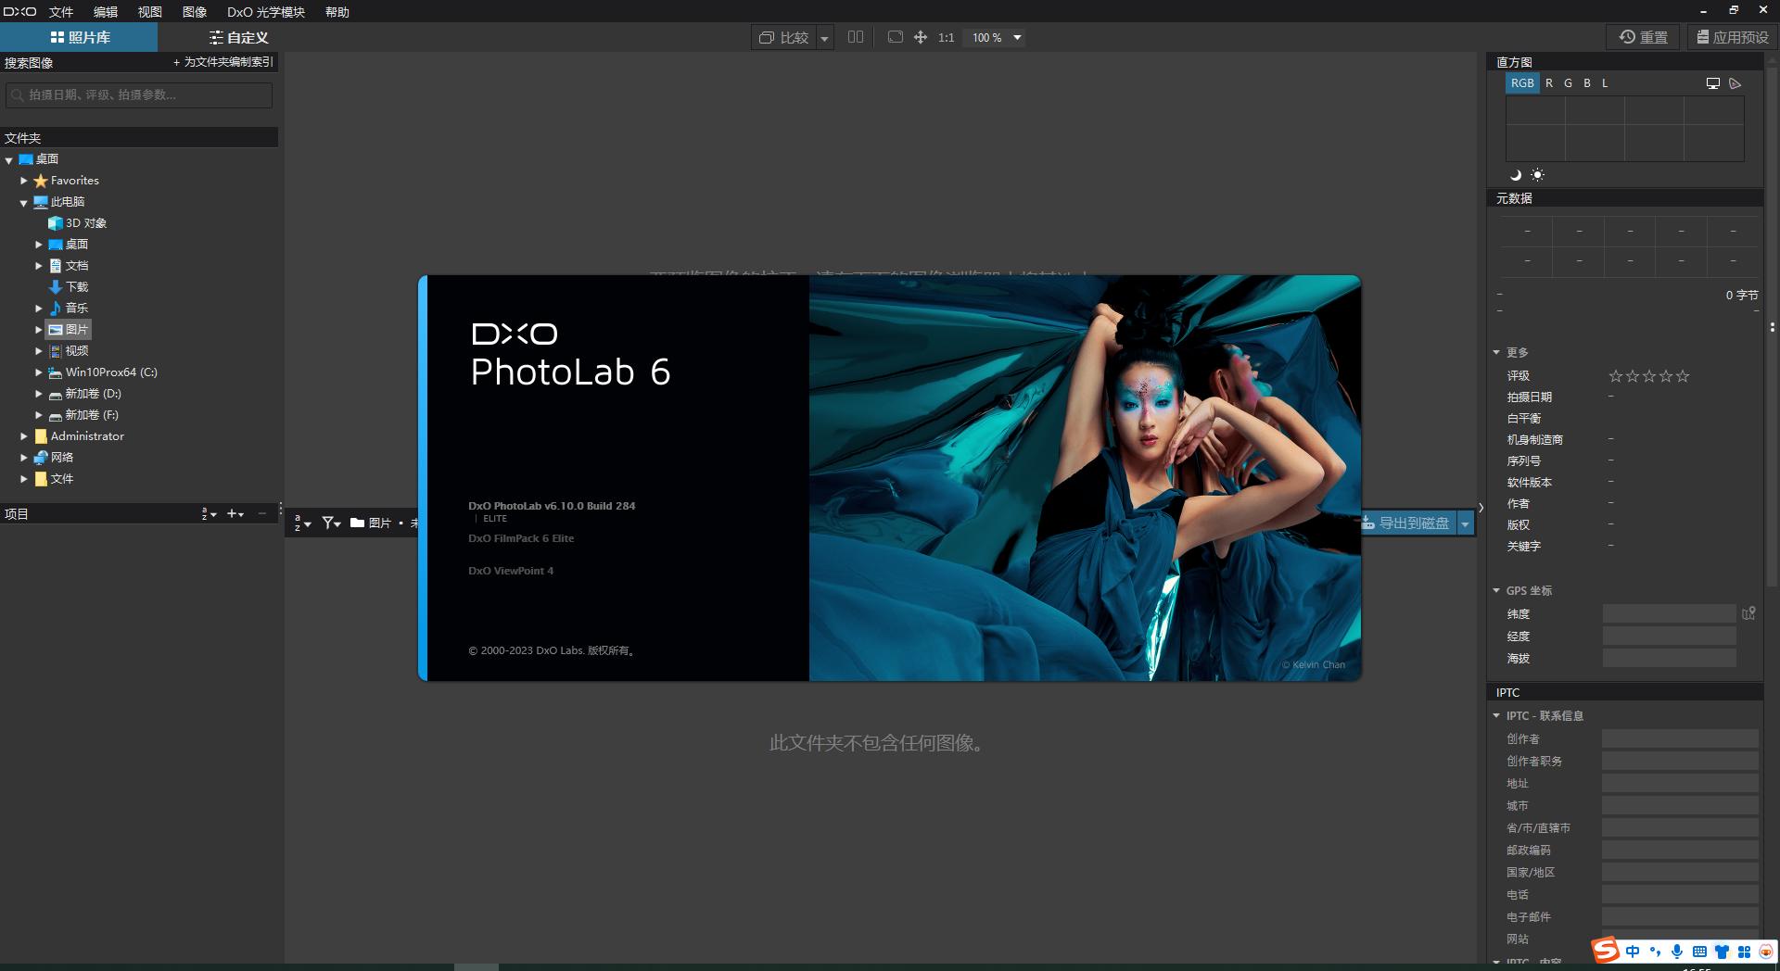Open the 帮助 menu
The height and width of the screenshot is (971, 1780).
point(337,12)
